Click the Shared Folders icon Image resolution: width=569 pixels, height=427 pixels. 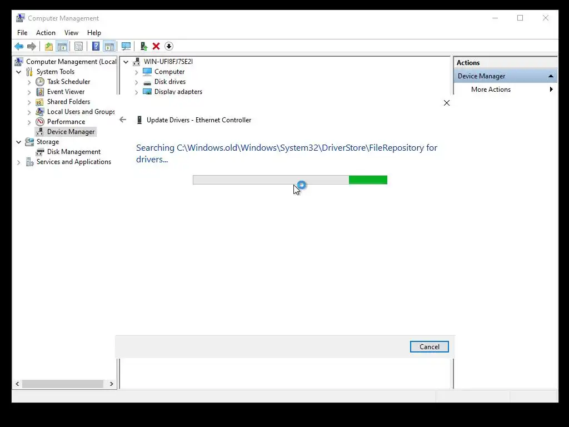[39, 102]
